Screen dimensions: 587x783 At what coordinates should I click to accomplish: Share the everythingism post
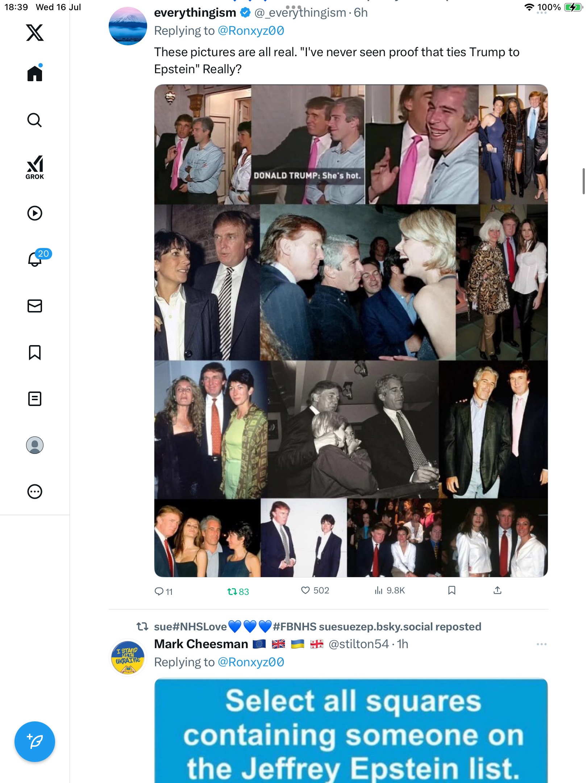[498, 591]
